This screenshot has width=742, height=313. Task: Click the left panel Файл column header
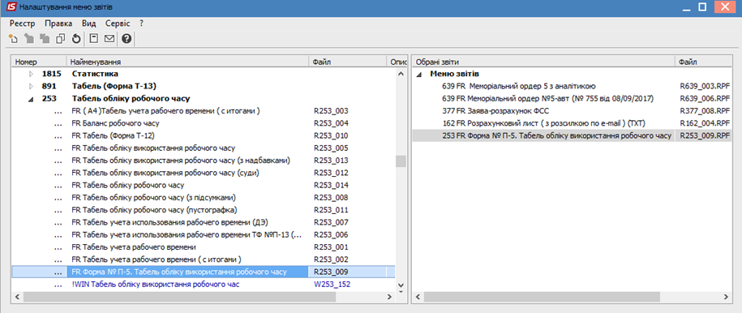click(347, 62)
